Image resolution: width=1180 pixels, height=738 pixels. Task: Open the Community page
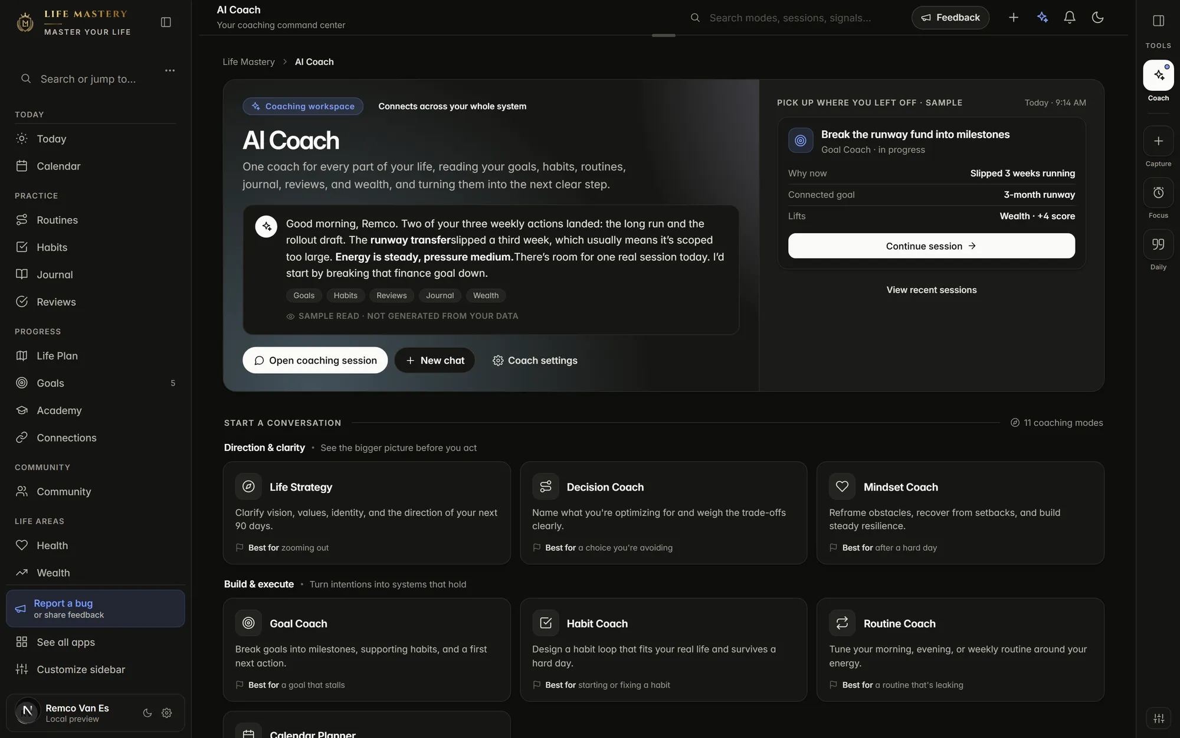(96, 491)
